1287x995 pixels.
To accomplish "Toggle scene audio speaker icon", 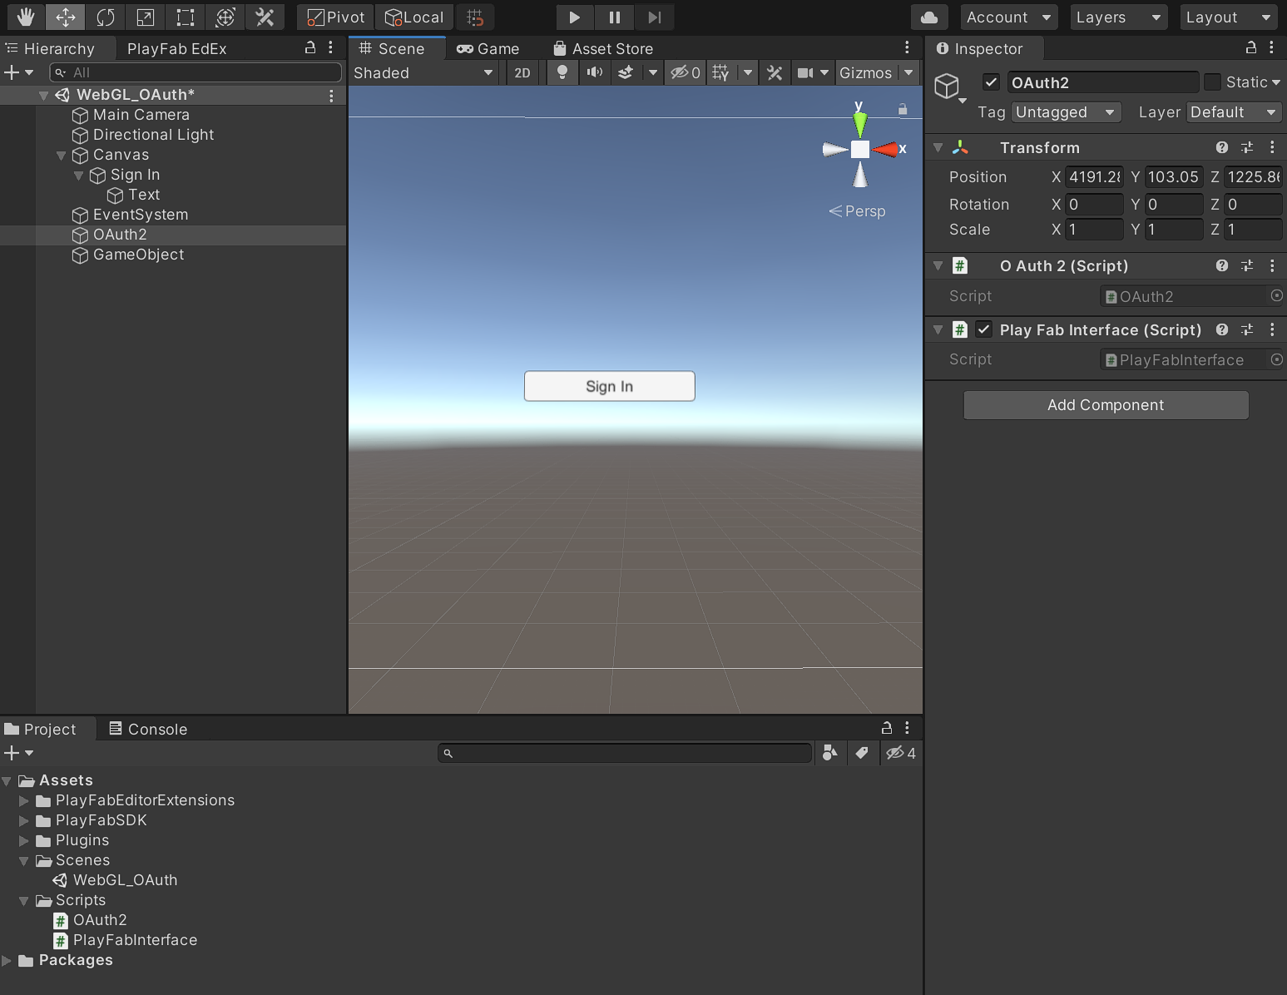I will click(594, 72).
